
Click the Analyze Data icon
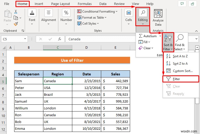pos(158,13)
